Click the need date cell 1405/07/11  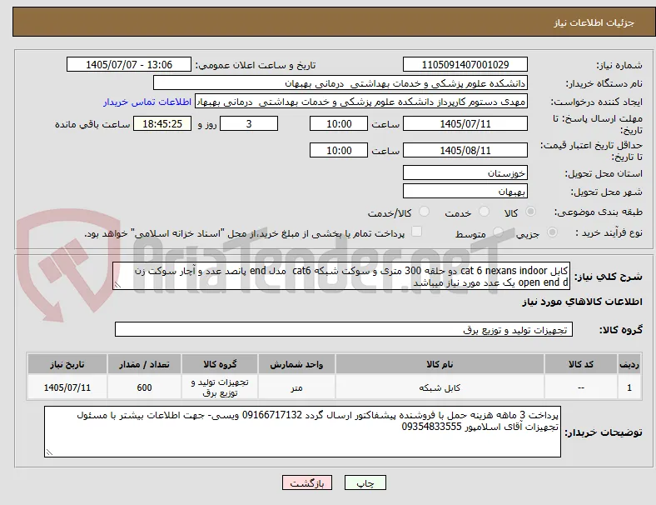(x=67, y=387)
